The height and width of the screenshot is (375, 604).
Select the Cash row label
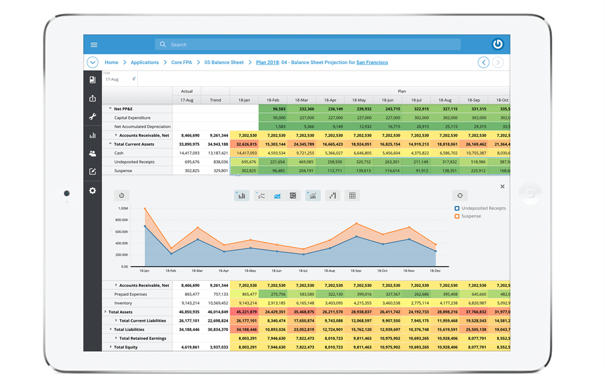point(118,153)
